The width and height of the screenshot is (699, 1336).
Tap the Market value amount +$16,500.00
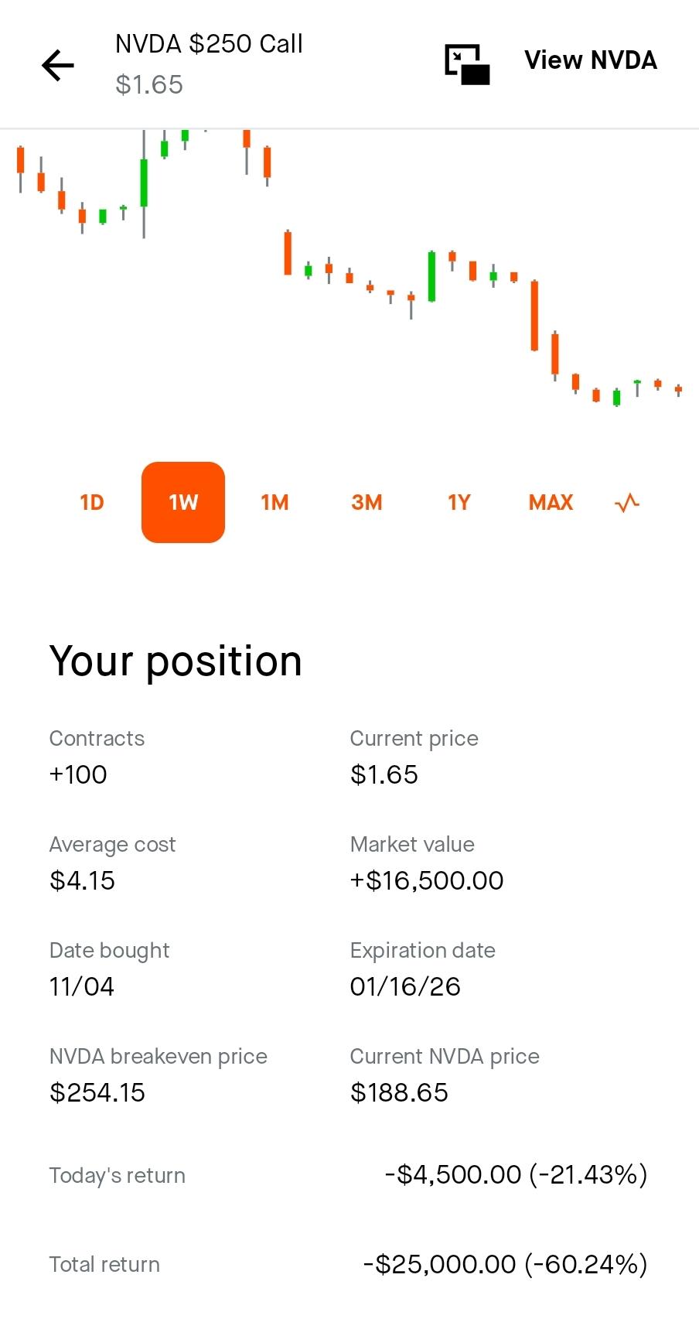coord(427,880)
